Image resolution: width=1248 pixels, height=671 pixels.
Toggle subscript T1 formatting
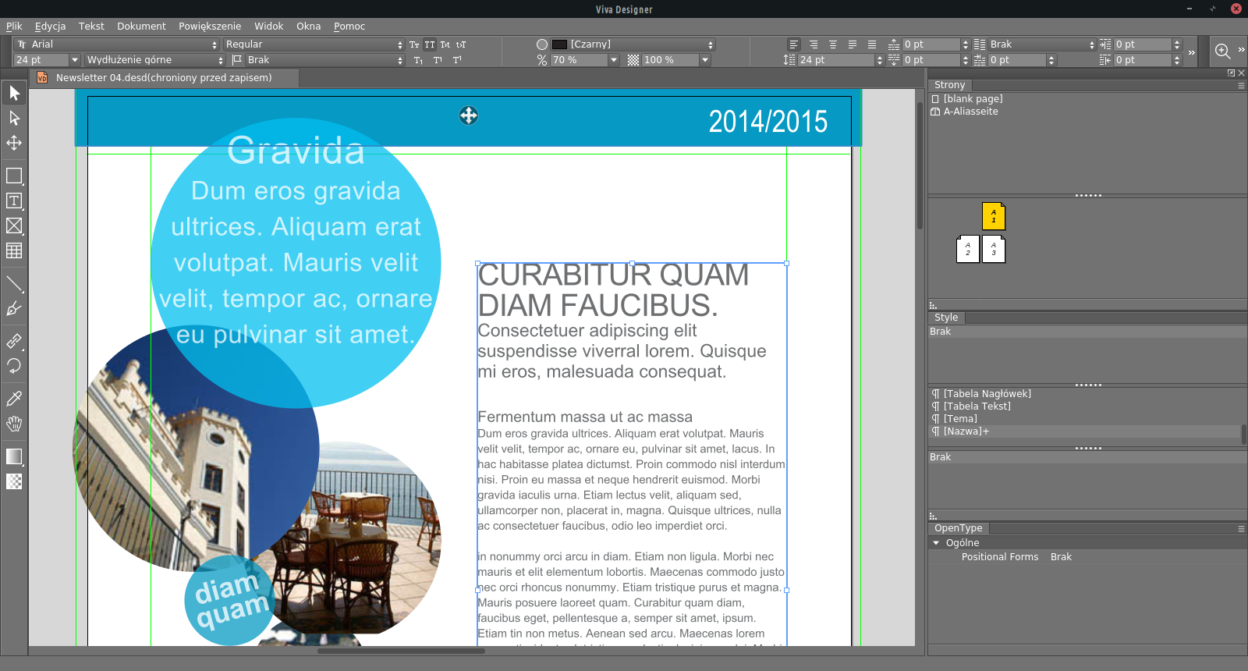tap(419, 60)
